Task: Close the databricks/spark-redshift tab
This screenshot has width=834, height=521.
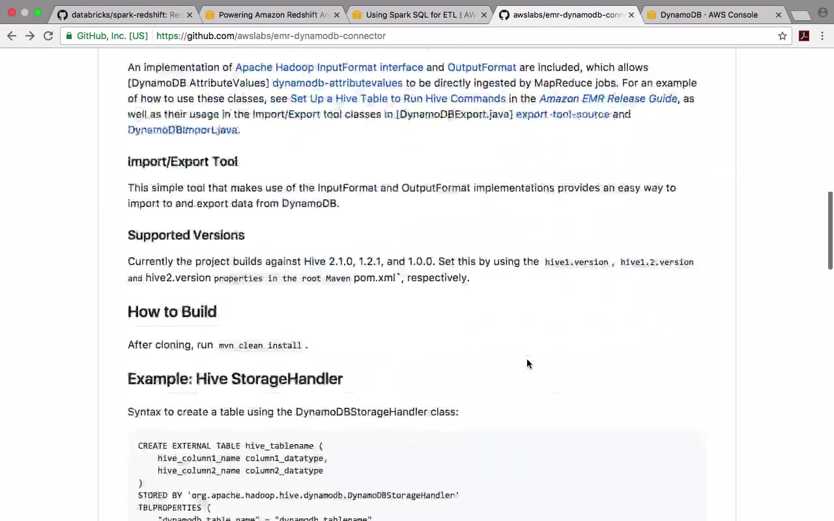Action: (189, 14)
